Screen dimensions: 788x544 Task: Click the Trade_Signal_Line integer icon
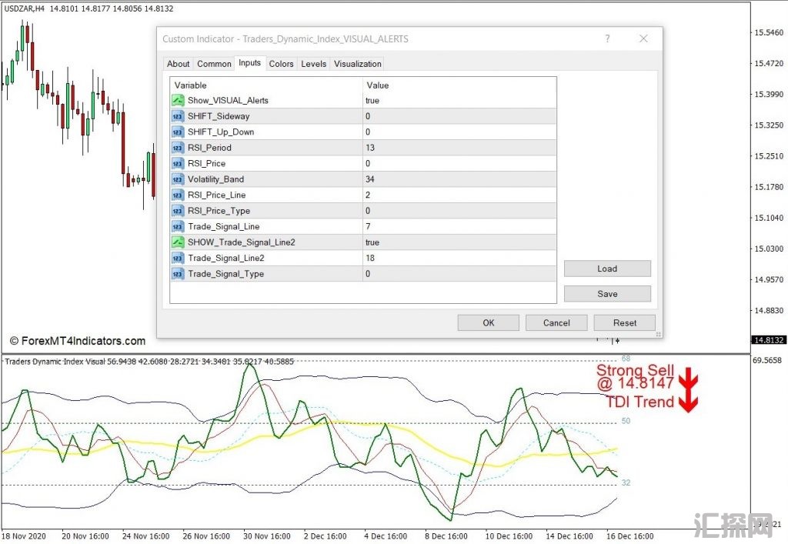pos(178,226)
